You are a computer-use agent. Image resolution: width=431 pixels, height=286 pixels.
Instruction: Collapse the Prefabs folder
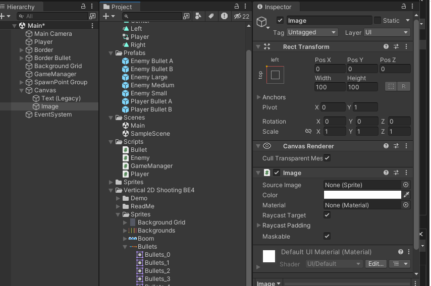[111, 53]
